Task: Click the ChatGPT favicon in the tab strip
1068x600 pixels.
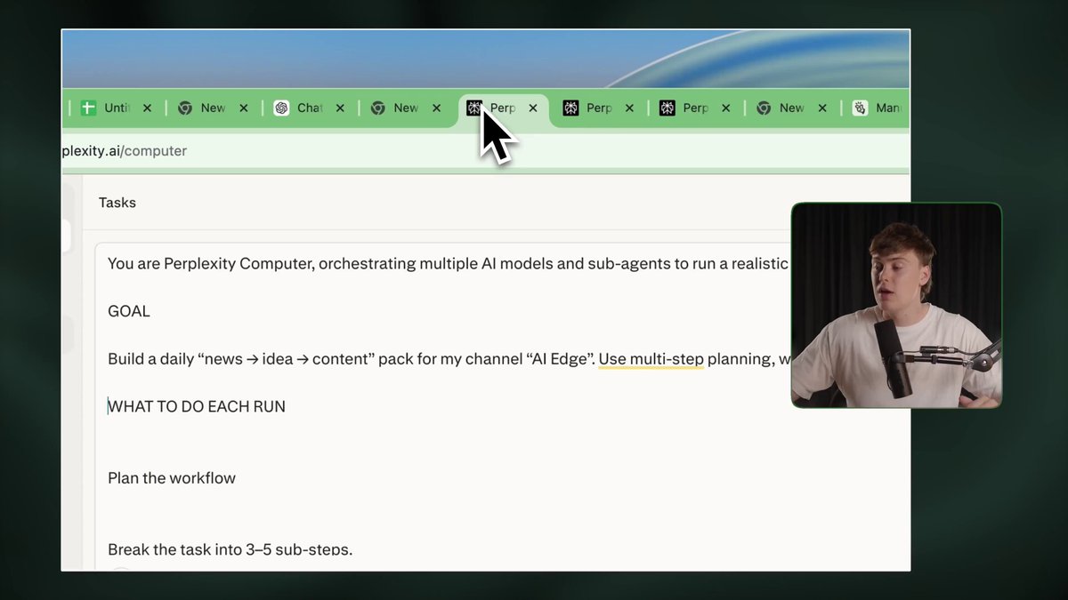Action: 281,108
